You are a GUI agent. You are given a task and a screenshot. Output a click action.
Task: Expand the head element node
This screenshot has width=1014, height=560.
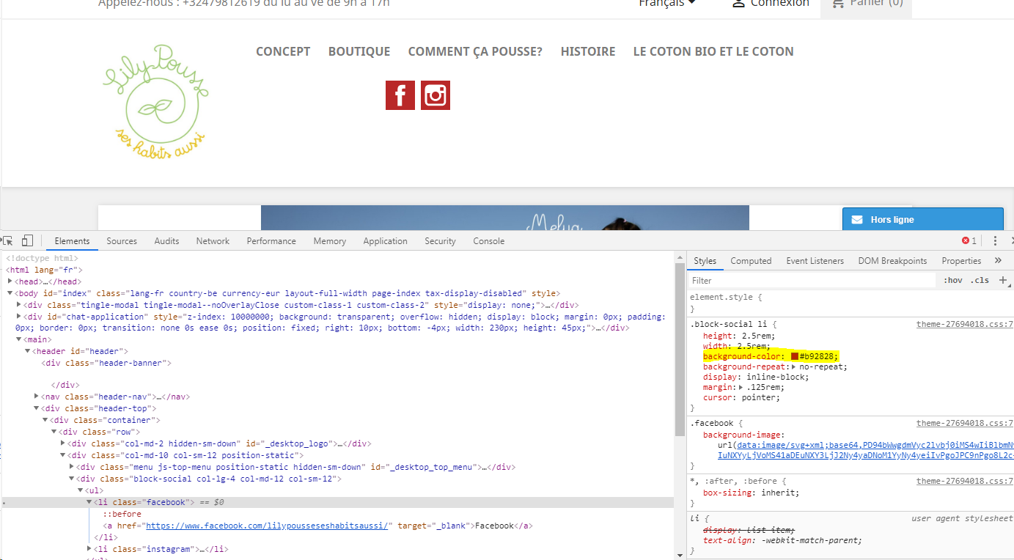(x=10, y=281)
